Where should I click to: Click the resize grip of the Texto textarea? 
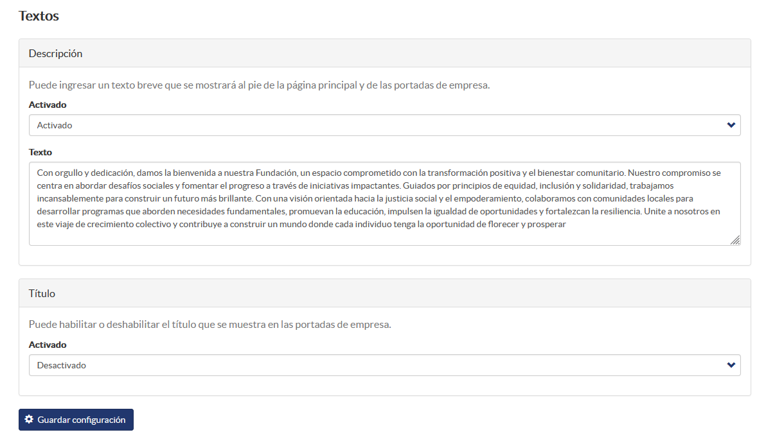coord(735,239)
